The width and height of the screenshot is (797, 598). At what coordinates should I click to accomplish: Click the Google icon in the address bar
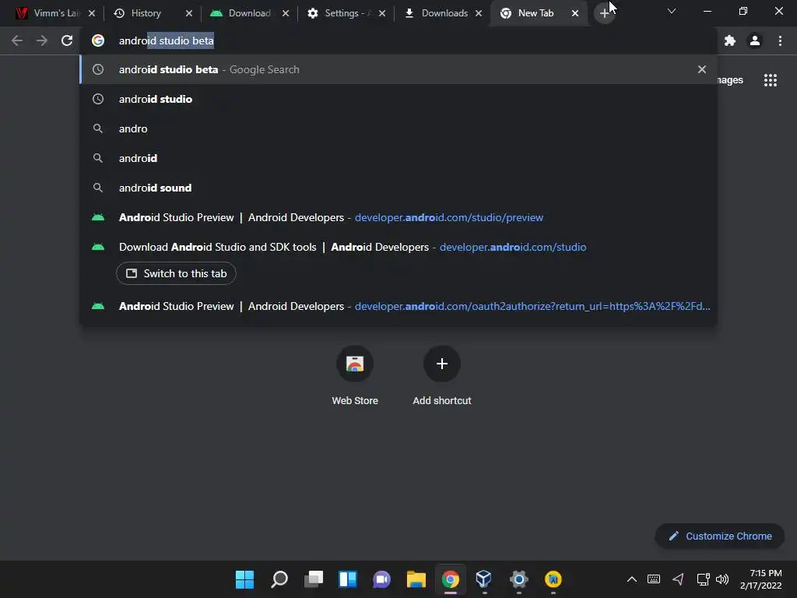tap(98, 40)
